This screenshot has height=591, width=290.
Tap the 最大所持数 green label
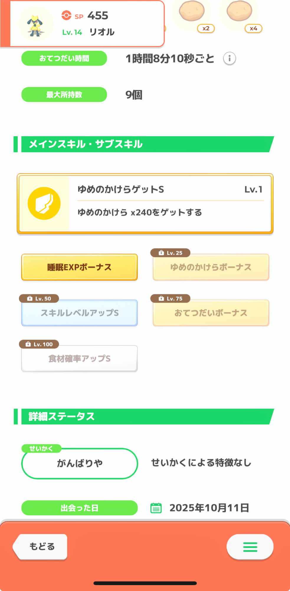(x=64, y=95)
